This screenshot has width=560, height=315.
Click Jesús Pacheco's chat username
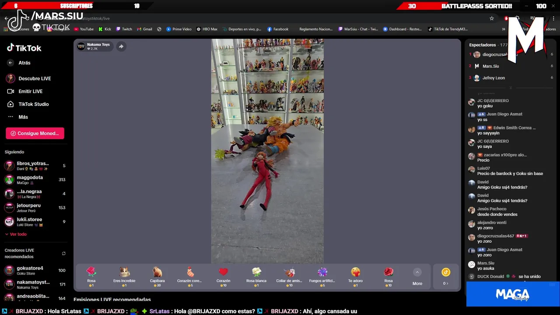492,209
